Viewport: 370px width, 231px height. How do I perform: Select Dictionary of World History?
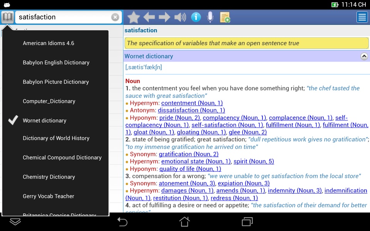pyautogui.click(x=56, y=138)
